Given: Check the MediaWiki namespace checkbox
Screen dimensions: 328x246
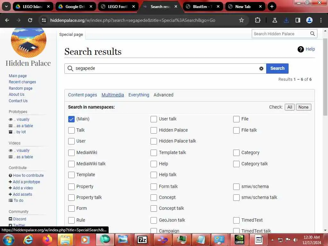Looking at the screenshot, I should click(71, 153).
